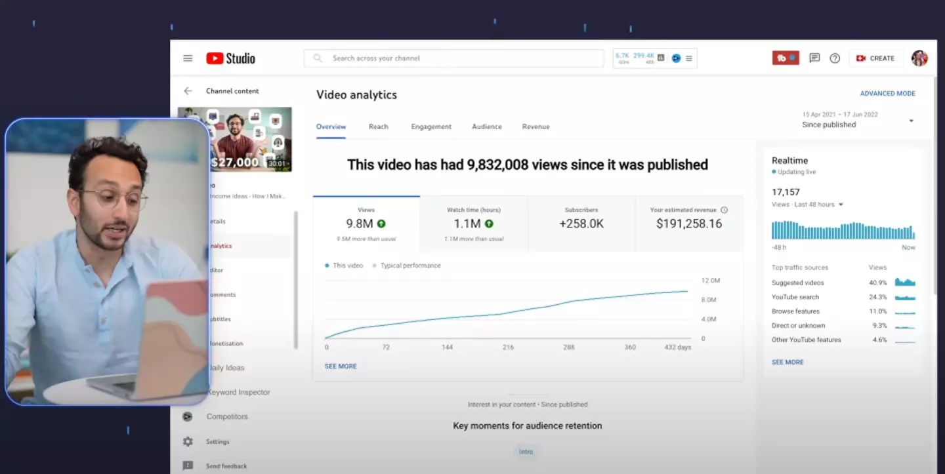945x474 pixels.
Task: Click the back arrow beside Channel content
Action: 188,91
